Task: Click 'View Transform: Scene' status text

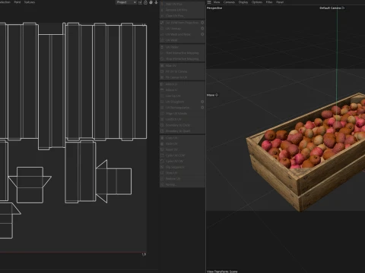Action: [222, 271]
